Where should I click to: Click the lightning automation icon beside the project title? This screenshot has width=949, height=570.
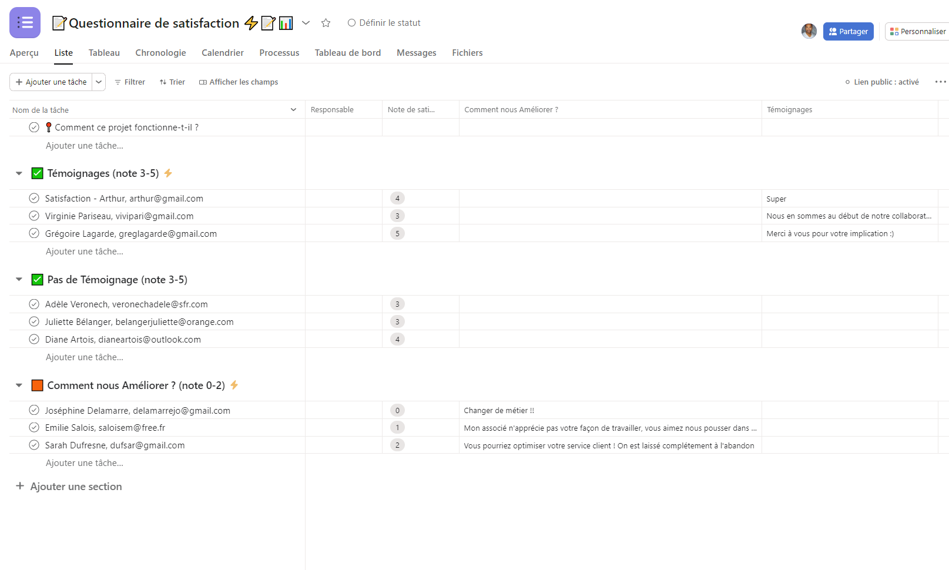point(251,23)
